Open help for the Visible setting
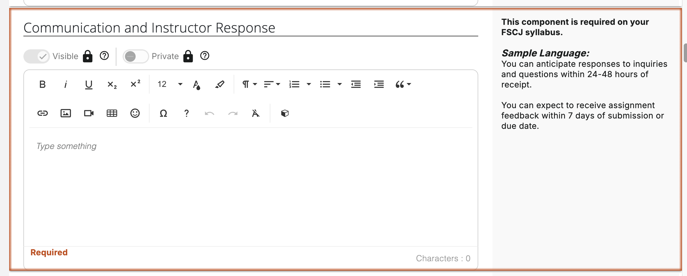This screenshot has height=276, width=687. (x=104, y=56)
